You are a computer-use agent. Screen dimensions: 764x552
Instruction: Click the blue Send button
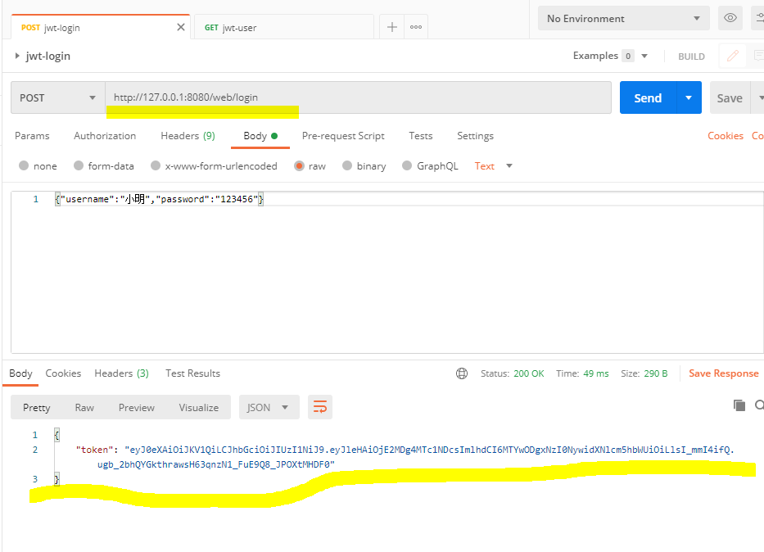[x=648, y=97]
